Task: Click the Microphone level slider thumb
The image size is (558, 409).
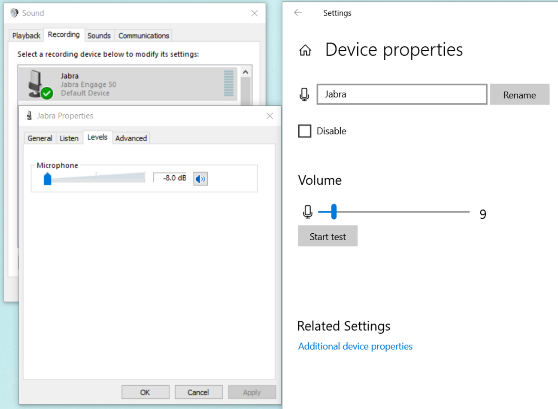Action: 48,179
